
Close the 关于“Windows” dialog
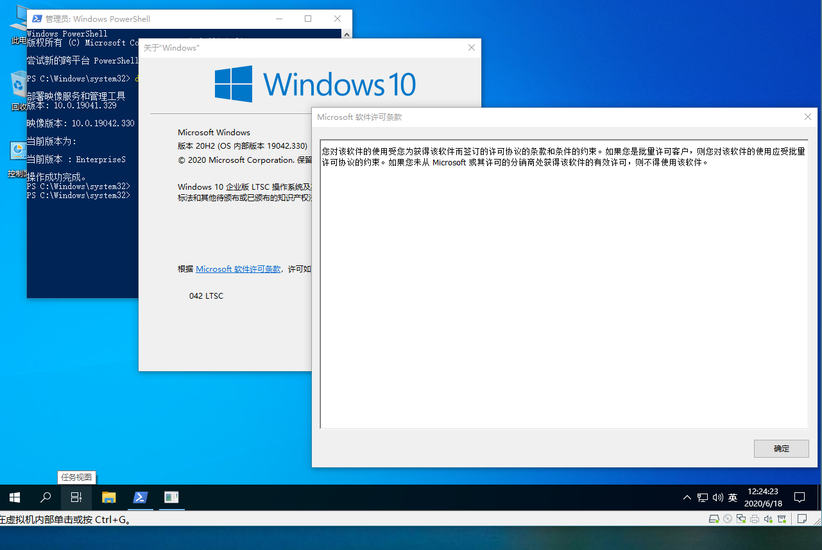472,47
